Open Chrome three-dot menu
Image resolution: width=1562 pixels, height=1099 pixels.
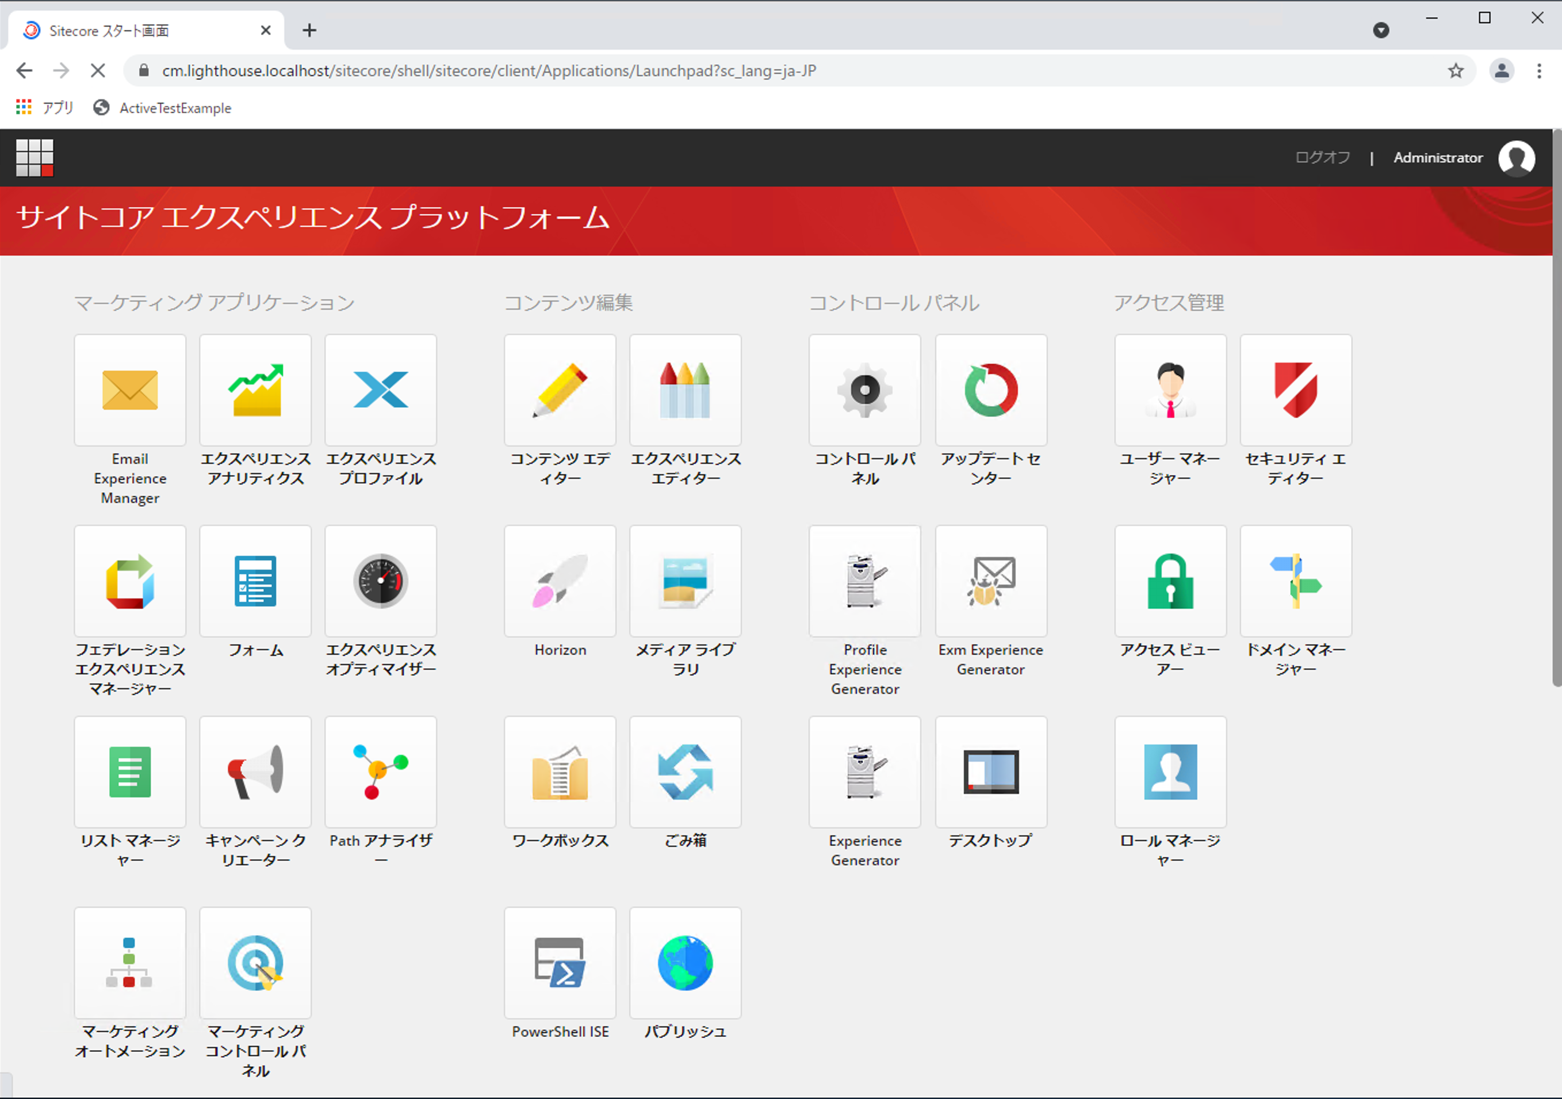1539,71
